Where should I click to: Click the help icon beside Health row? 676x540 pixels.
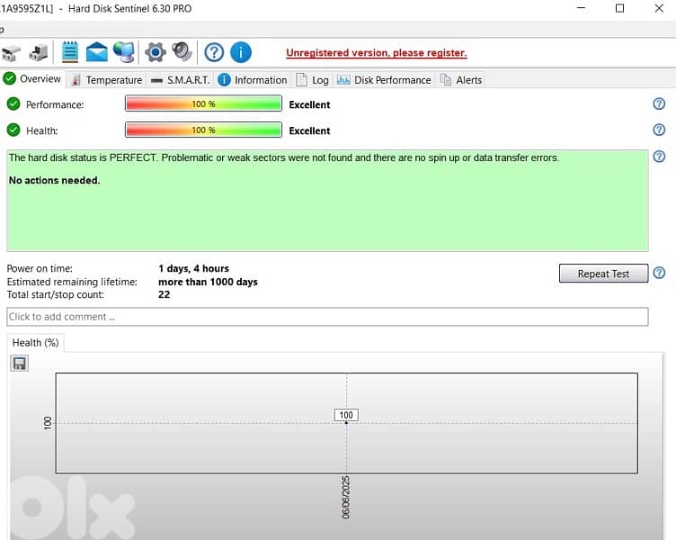tap(659, 130)
